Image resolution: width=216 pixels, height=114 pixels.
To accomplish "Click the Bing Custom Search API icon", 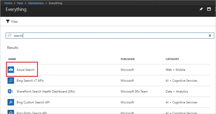I will (11, 102).
